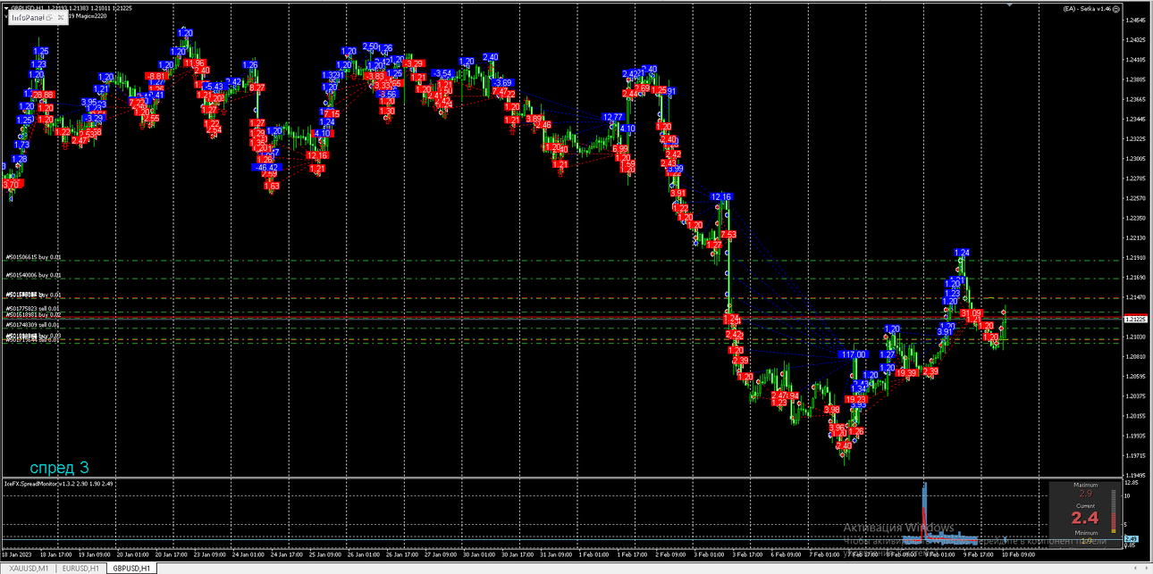Click the order #501540006 buy 0.01 label
The image size is (1153, 574).
(33, 275)
